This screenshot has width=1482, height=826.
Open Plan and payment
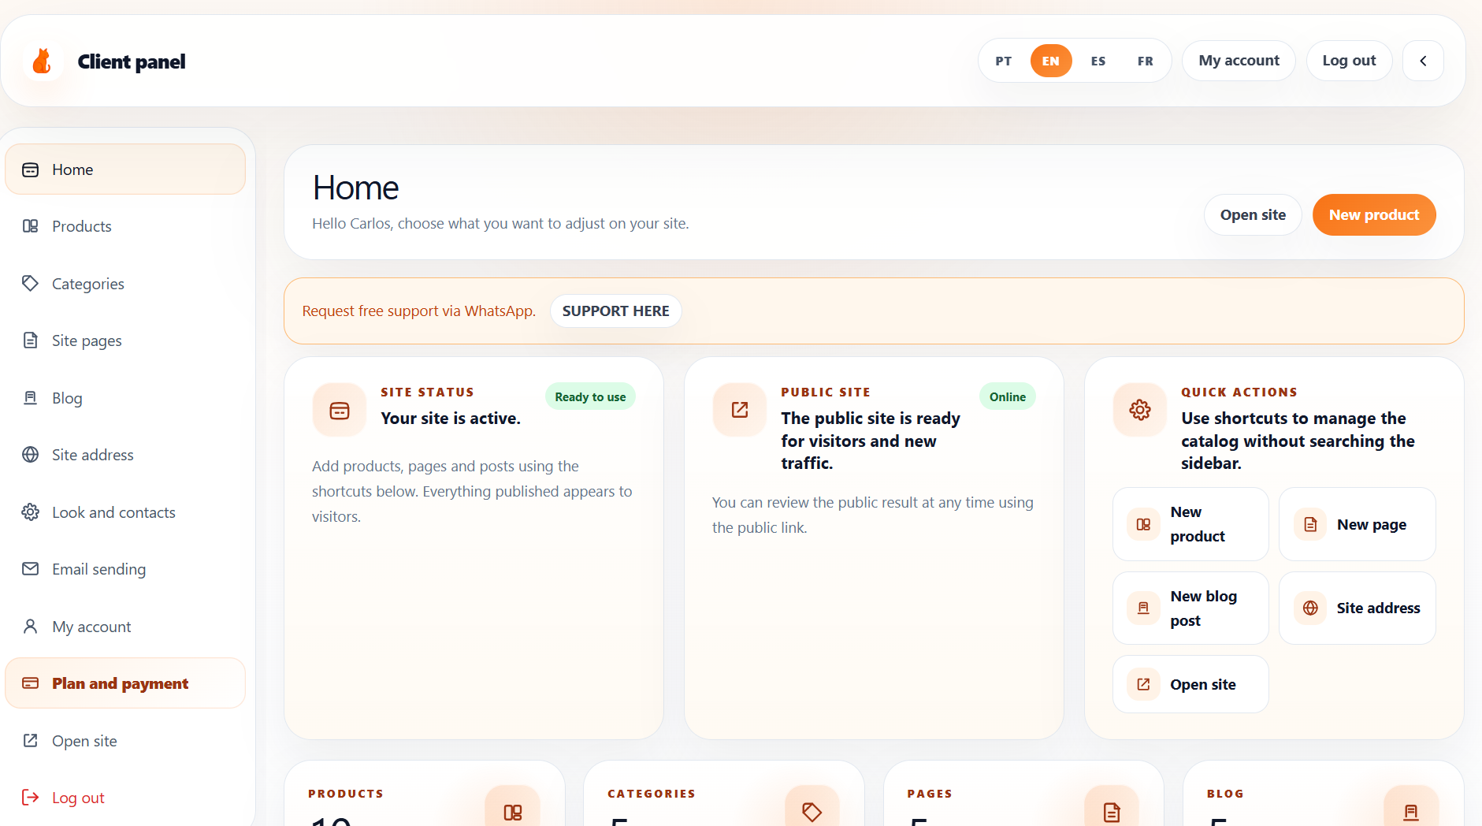[125, 683]
